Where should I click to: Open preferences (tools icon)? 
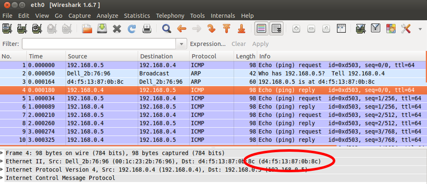point(405,28)
